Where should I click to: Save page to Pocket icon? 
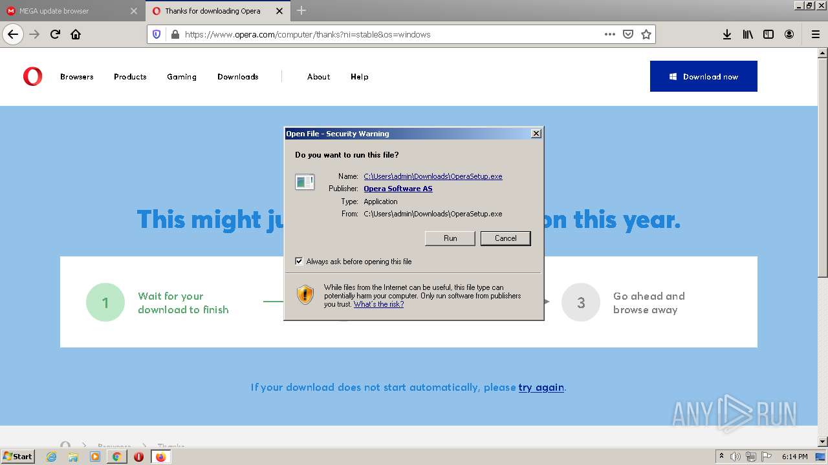tap(627, 34)
